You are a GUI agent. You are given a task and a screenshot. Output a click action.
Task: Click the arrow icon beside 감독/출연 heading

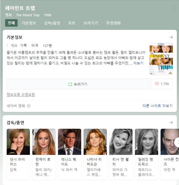(171, 123)
